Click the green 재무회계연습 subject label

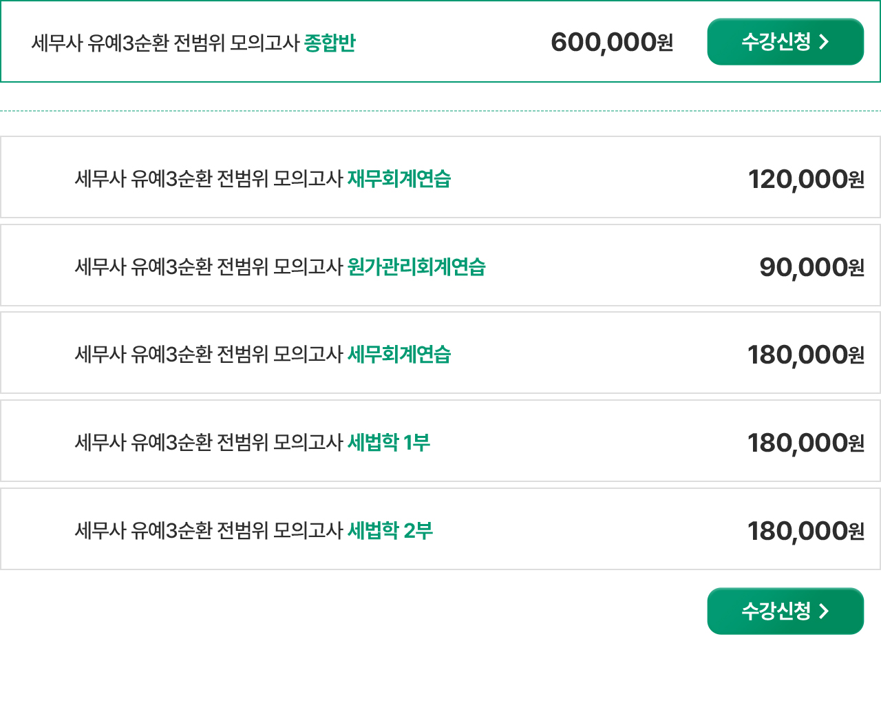pyautogui.click(x=399, y=179)
